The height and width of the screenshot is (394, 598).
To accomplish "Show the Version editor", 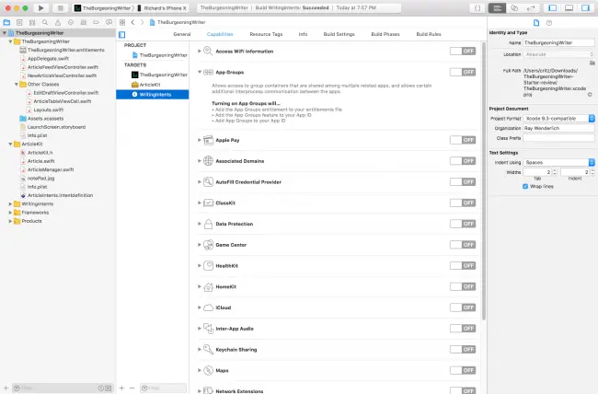I will click(x=531, y=8).
